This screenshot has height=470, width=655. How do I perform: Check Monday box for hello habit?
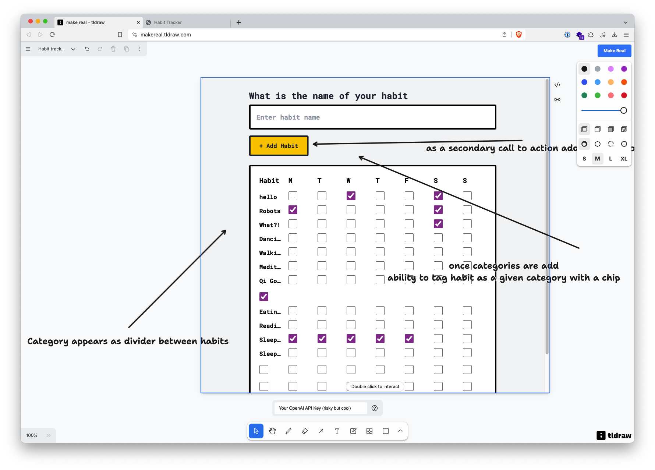293,196
